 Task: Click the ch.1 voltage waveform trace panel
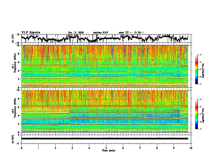(107, 39)
